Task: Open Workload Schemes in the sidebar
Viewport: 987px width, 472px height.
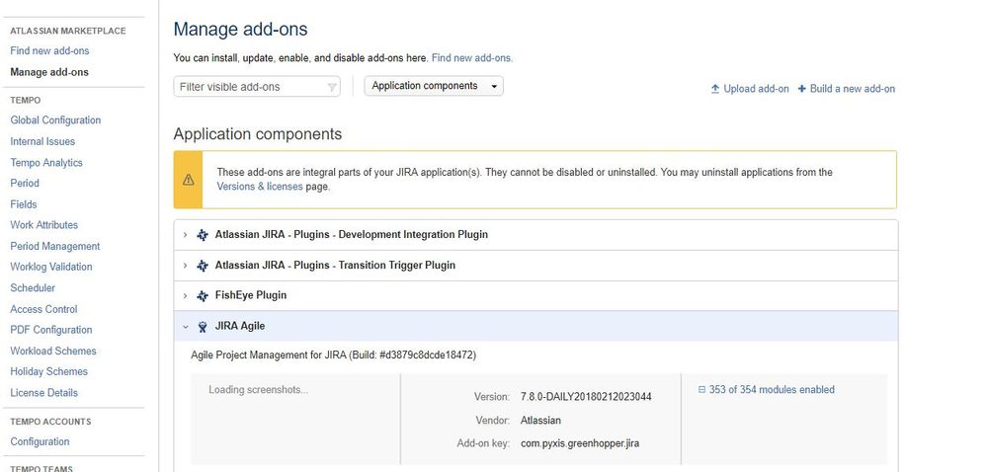Action: [53, 351]
